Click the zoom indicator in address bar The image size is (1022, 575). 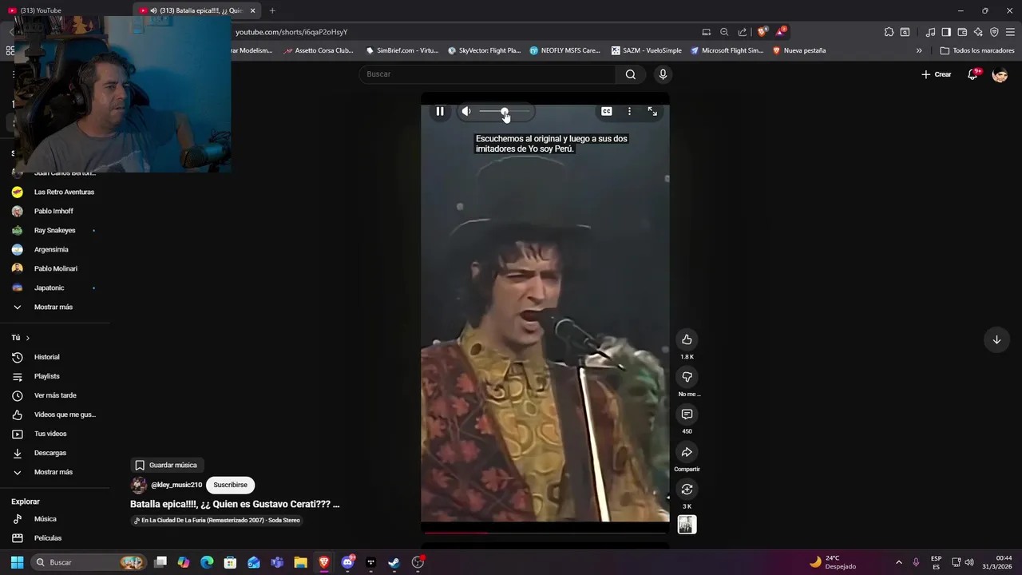coord(724,32)
